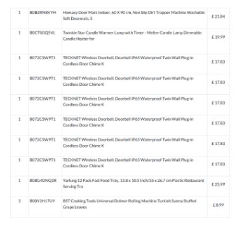This screenshot has width=237, height=229.
Task: Select the Homaxy Door Mats Indoor description
Action: point(133,15)
